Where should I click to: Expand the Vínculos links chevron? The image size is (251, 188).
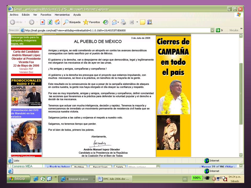(241, 29)
